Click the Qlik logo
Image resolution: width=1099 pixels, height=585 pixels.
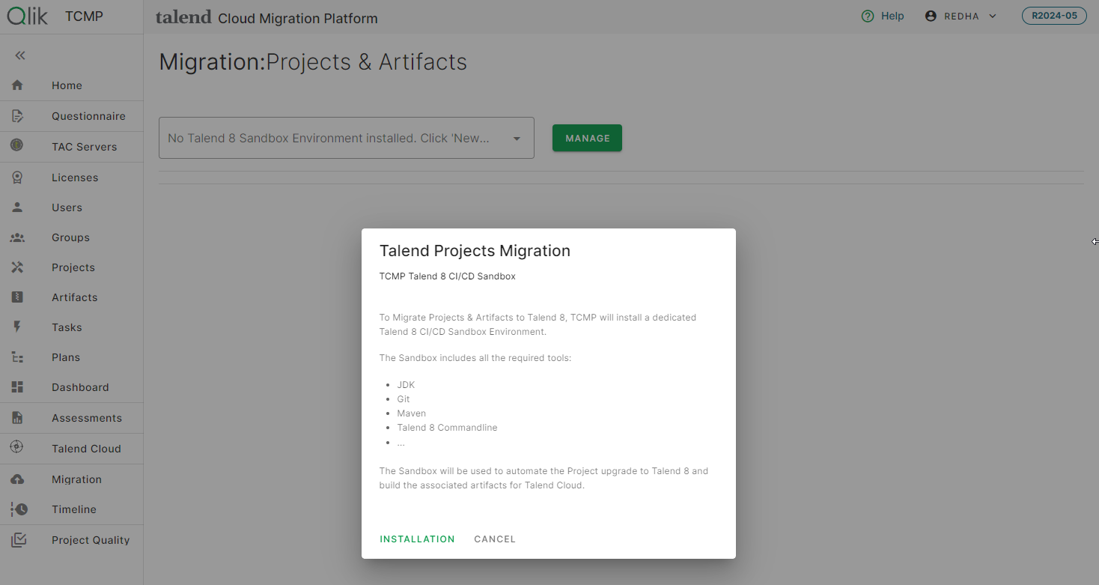28,16
